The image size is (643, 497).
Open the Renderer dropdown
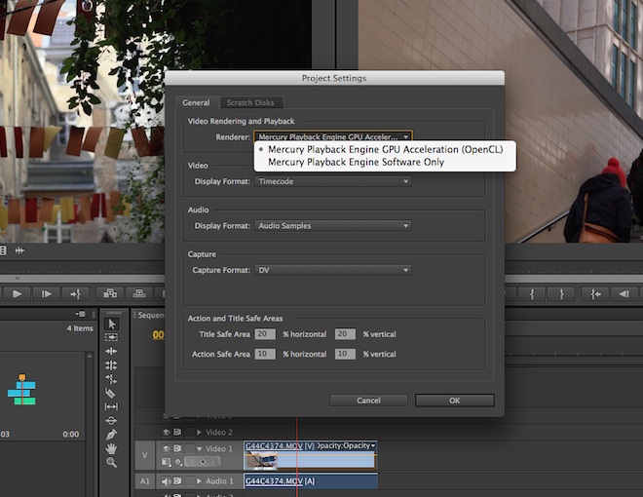[333, 137]
